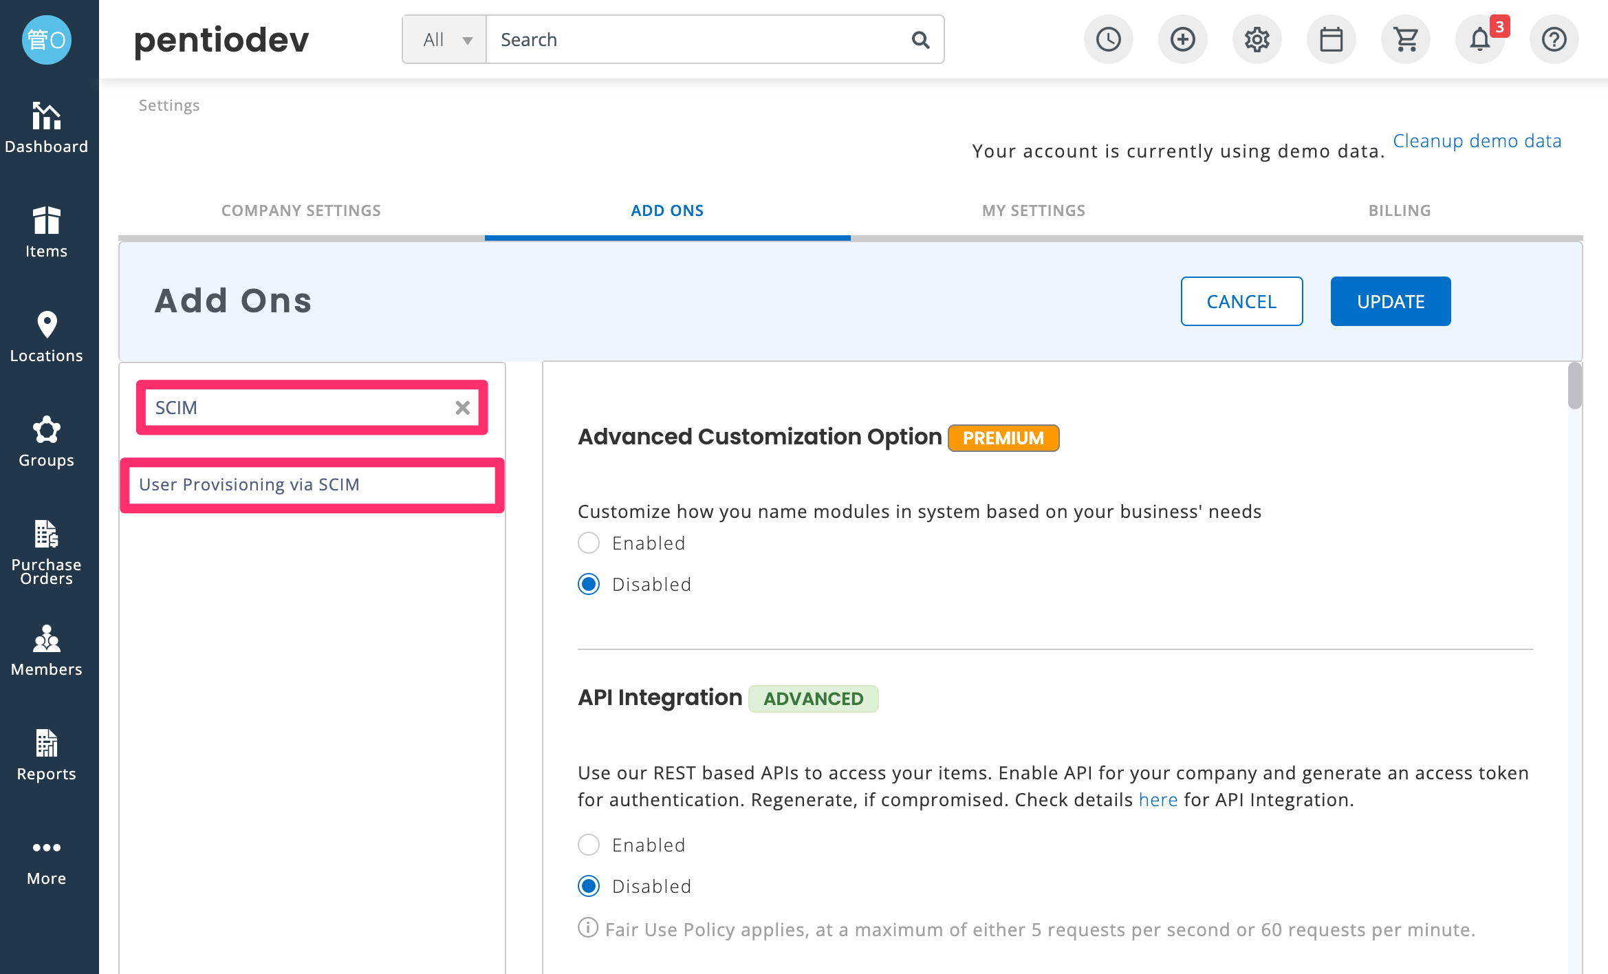Open the 'here' API details link
1608x974 pixels.
point(1158,800)
